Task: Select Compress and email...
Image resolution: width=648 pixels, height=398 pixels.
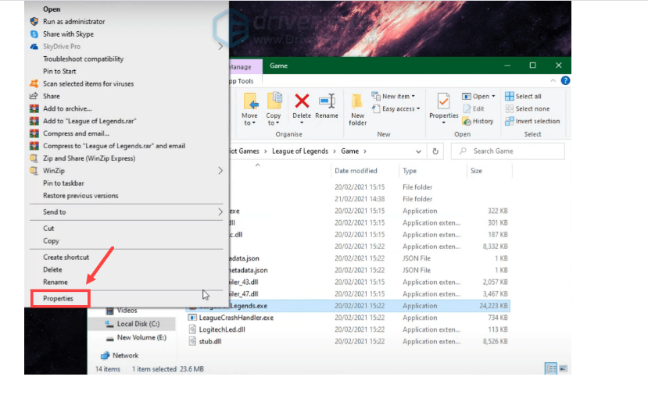Action: point(76,133)
